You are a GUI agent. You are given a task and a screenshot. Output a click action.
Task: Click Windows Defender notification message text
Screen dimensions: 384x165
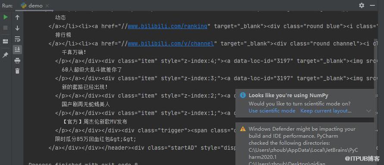click(x=303, y=146)
